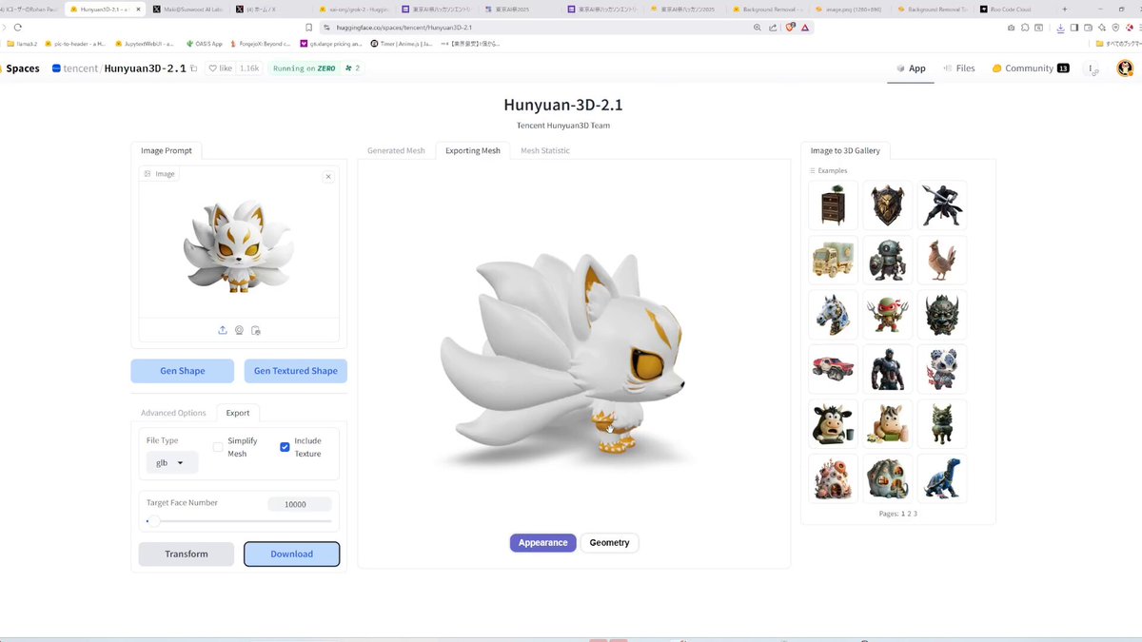Viewport: 1142px width, 642px height.
Task: Copy the space name with the copy icon
Action: [x=194, y=68]
